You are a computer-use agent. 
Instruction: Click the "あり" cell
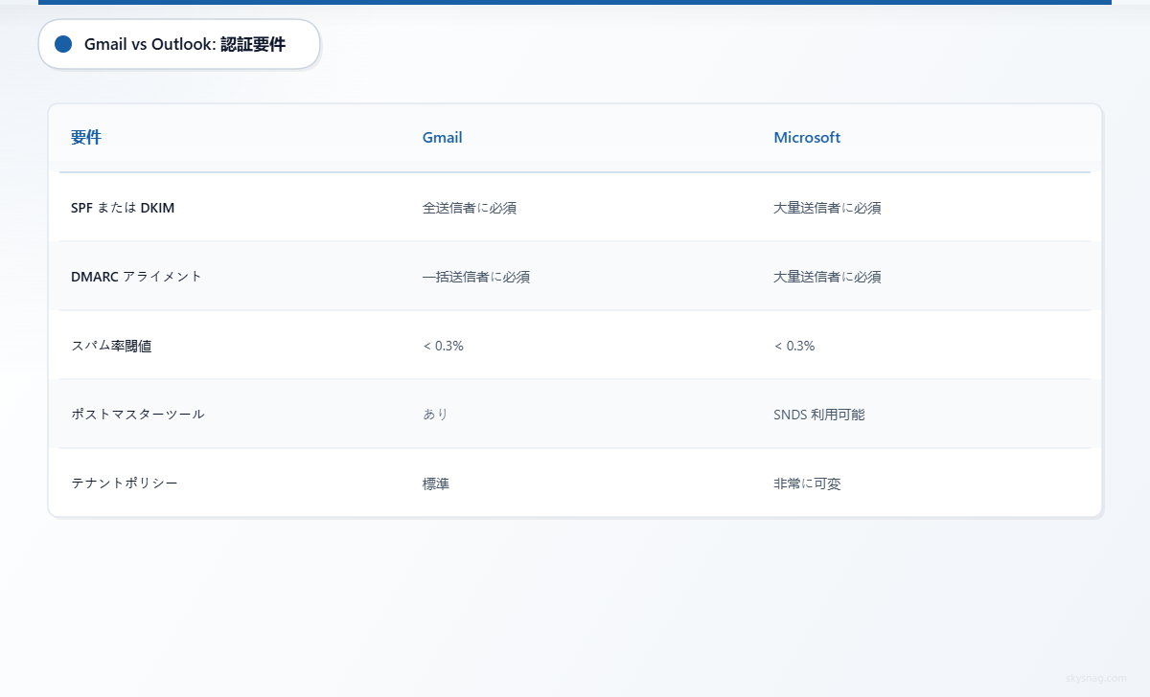[435, 415]
